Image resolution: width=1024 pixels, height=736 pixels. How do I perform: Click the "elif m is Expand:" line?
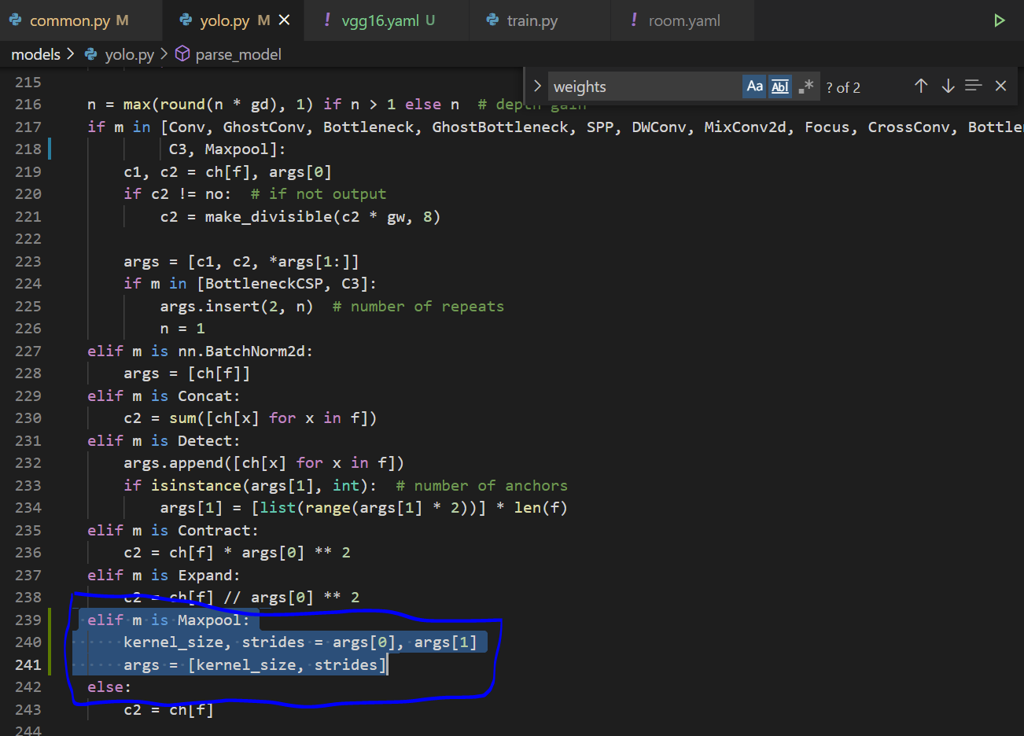(164, 575)
